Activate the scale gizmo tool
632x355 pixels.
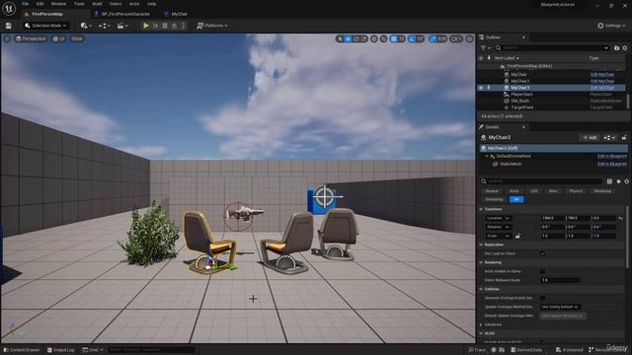click(364, 39)
